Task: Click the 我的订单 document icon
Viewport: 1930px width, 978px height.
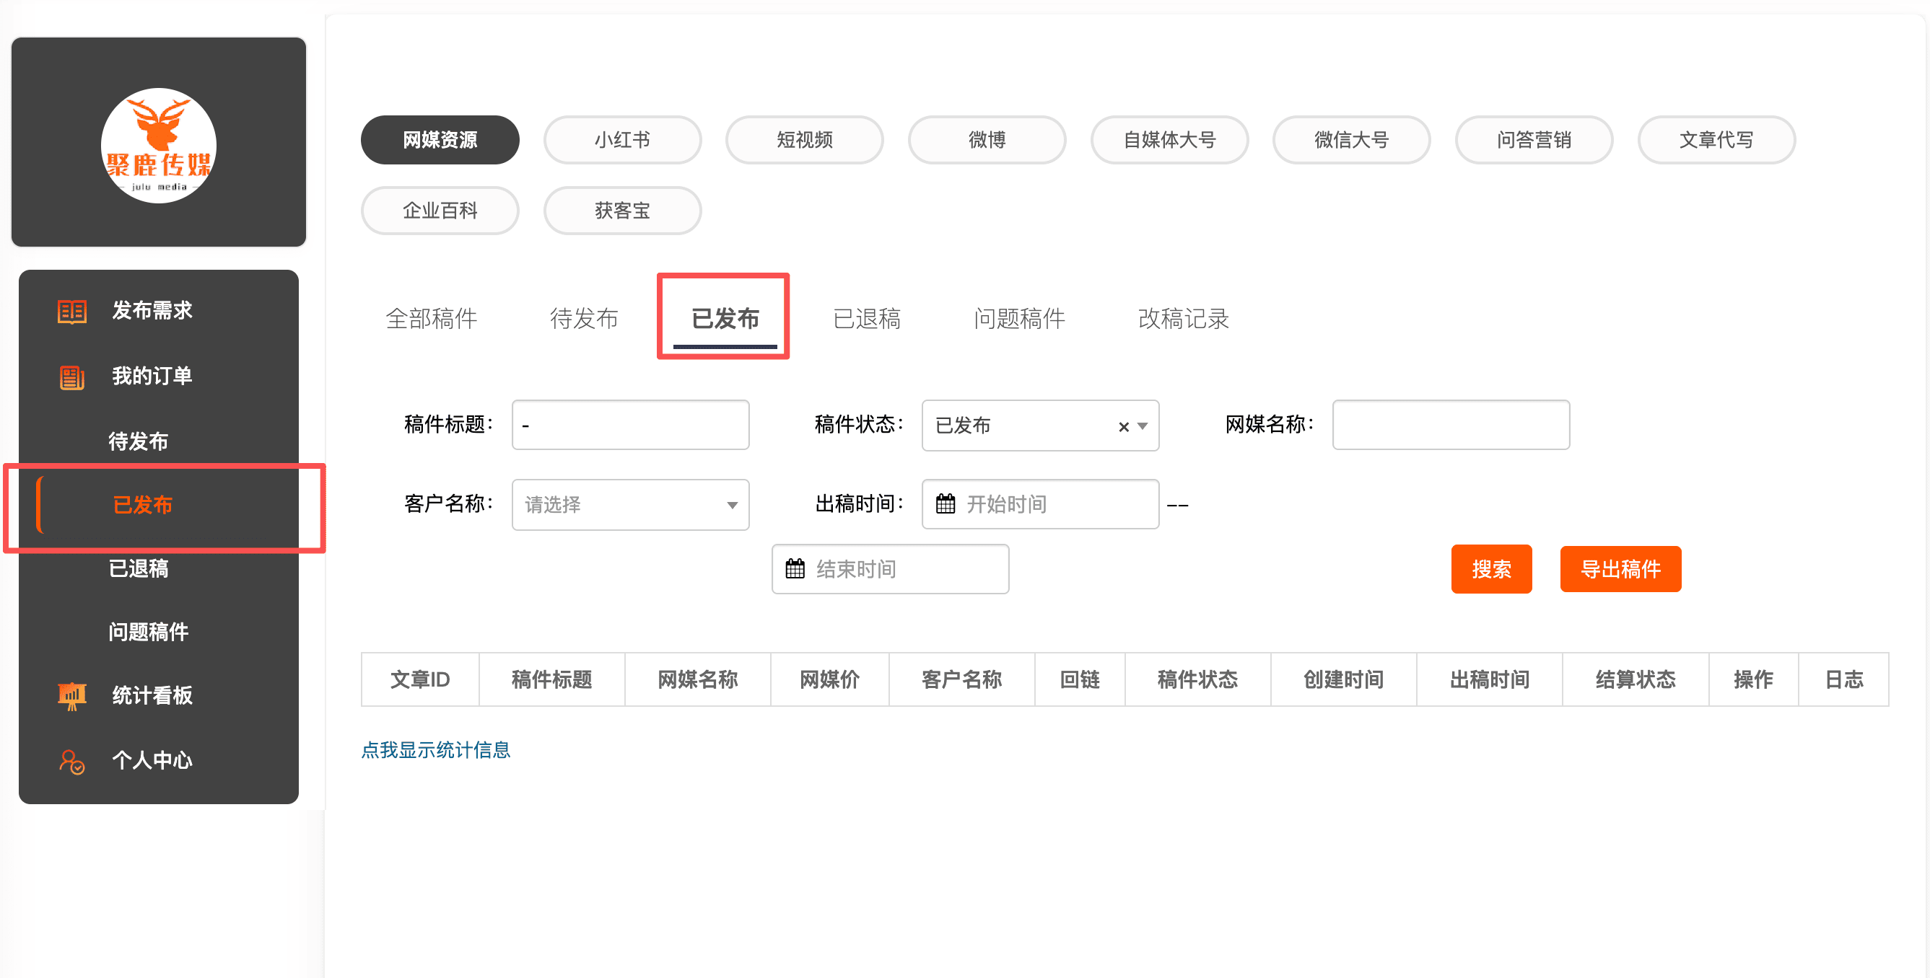Action: click(72, 376)
